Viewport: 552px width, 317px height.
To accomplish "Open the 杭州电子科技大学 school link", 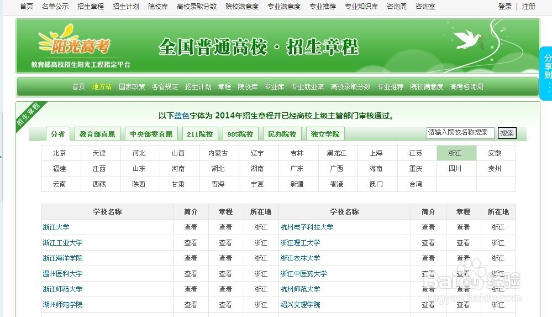I will 307,227.
